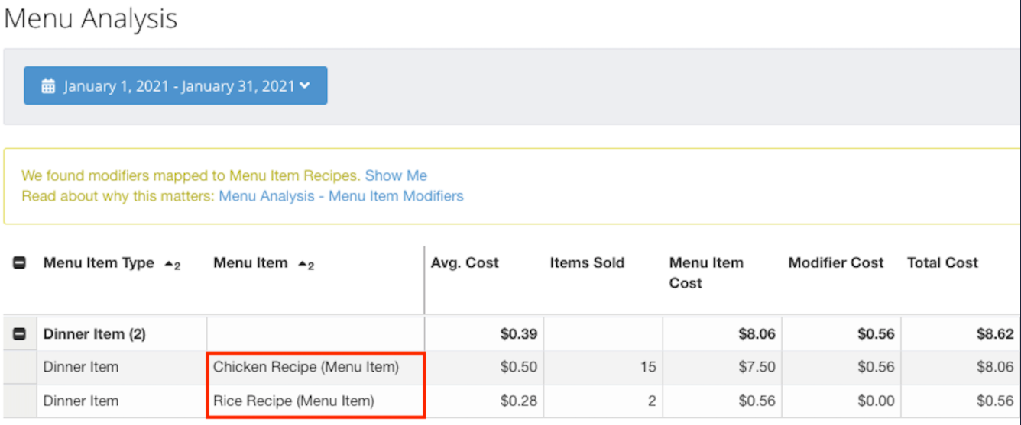Click January 2021 date range button
1021x425 pixels.
point(176,86)
